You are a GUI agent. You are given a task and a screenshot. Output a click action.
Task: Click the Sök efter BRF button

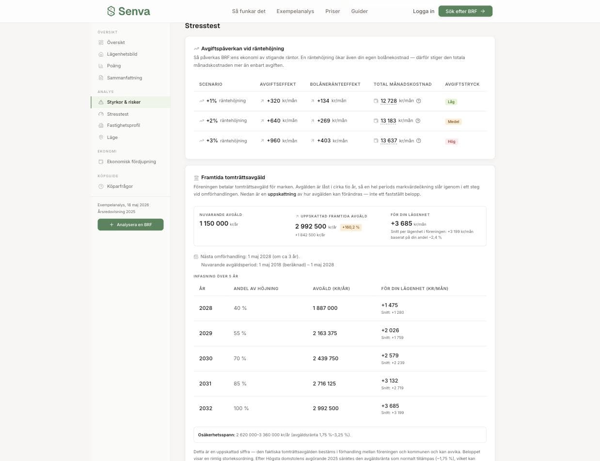coord(465,11)
